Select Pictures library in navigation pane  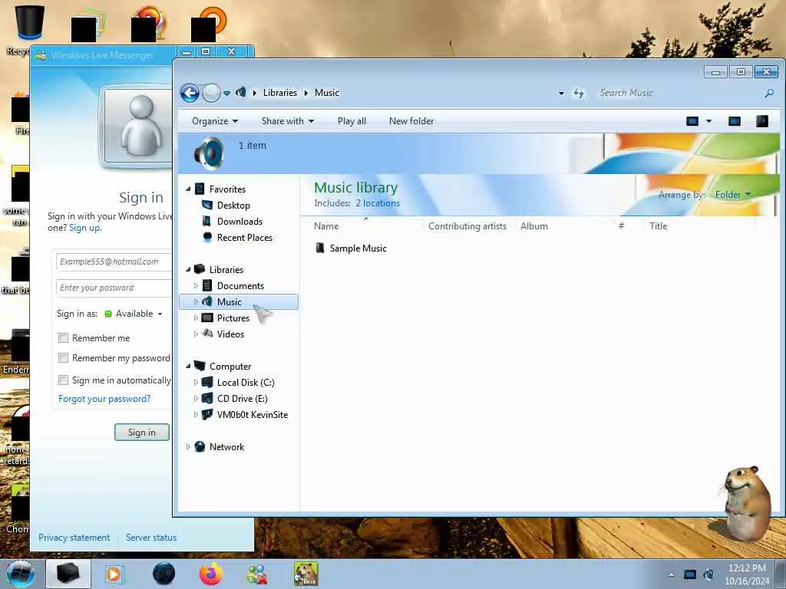[233, 318]
